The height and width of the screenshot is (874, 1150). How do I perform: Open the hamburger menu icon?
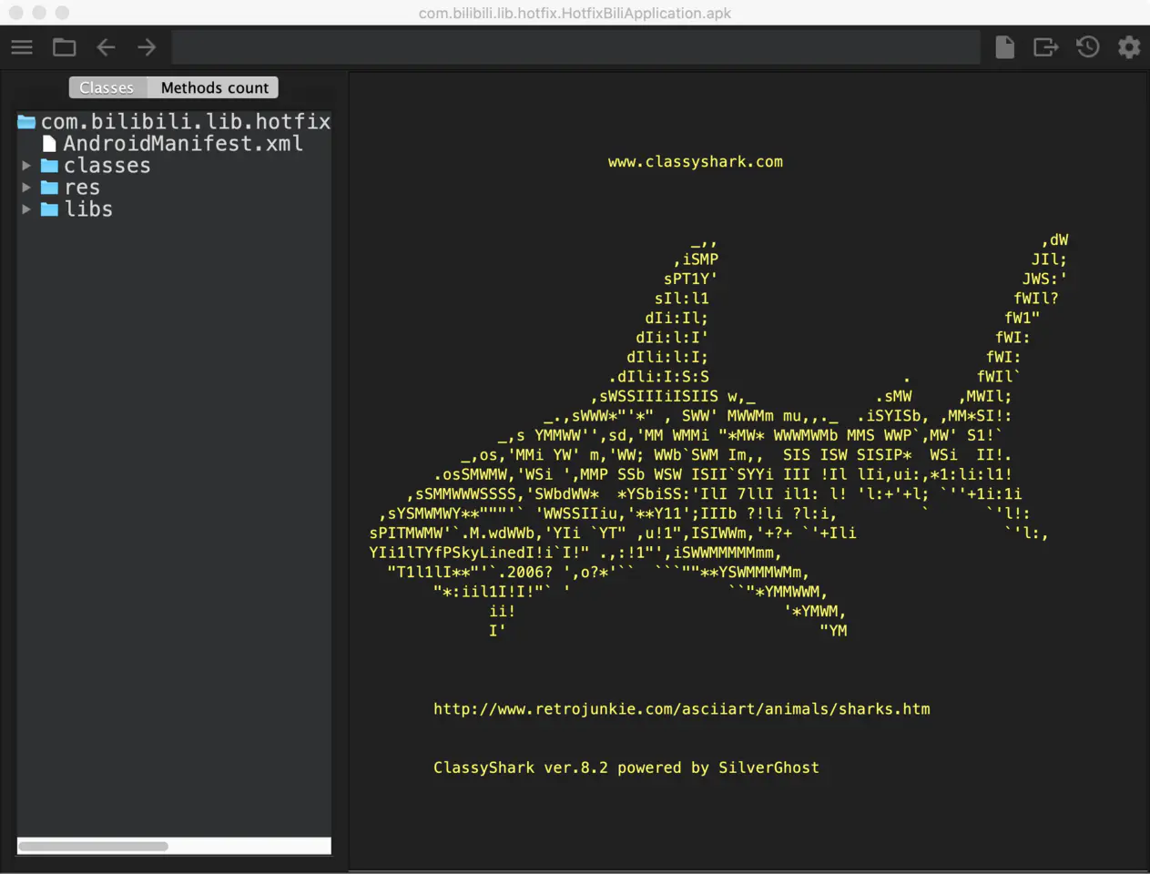tap(22, 47)
